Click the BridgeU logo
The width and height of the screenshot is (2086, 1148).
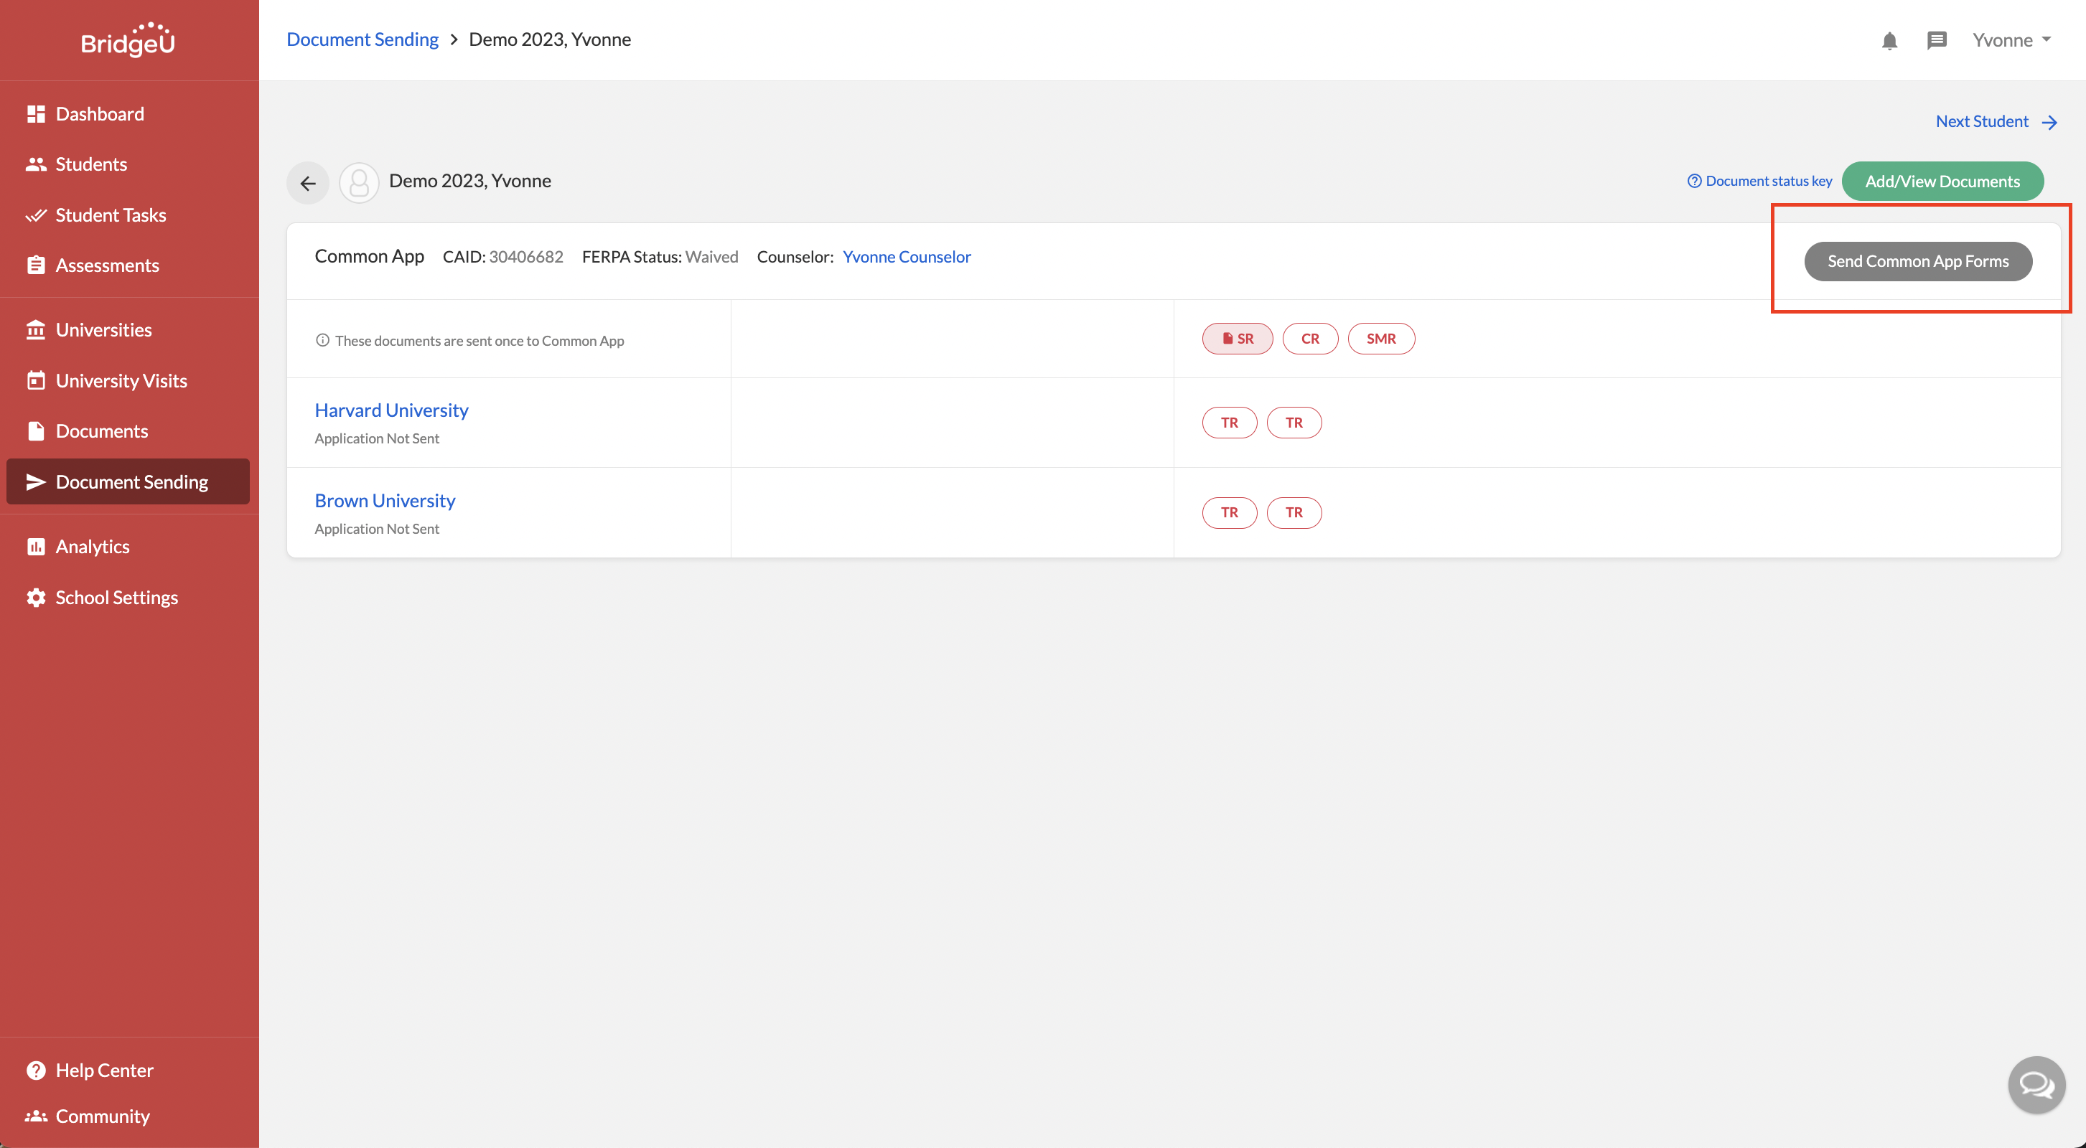click(x=128, y=39)
